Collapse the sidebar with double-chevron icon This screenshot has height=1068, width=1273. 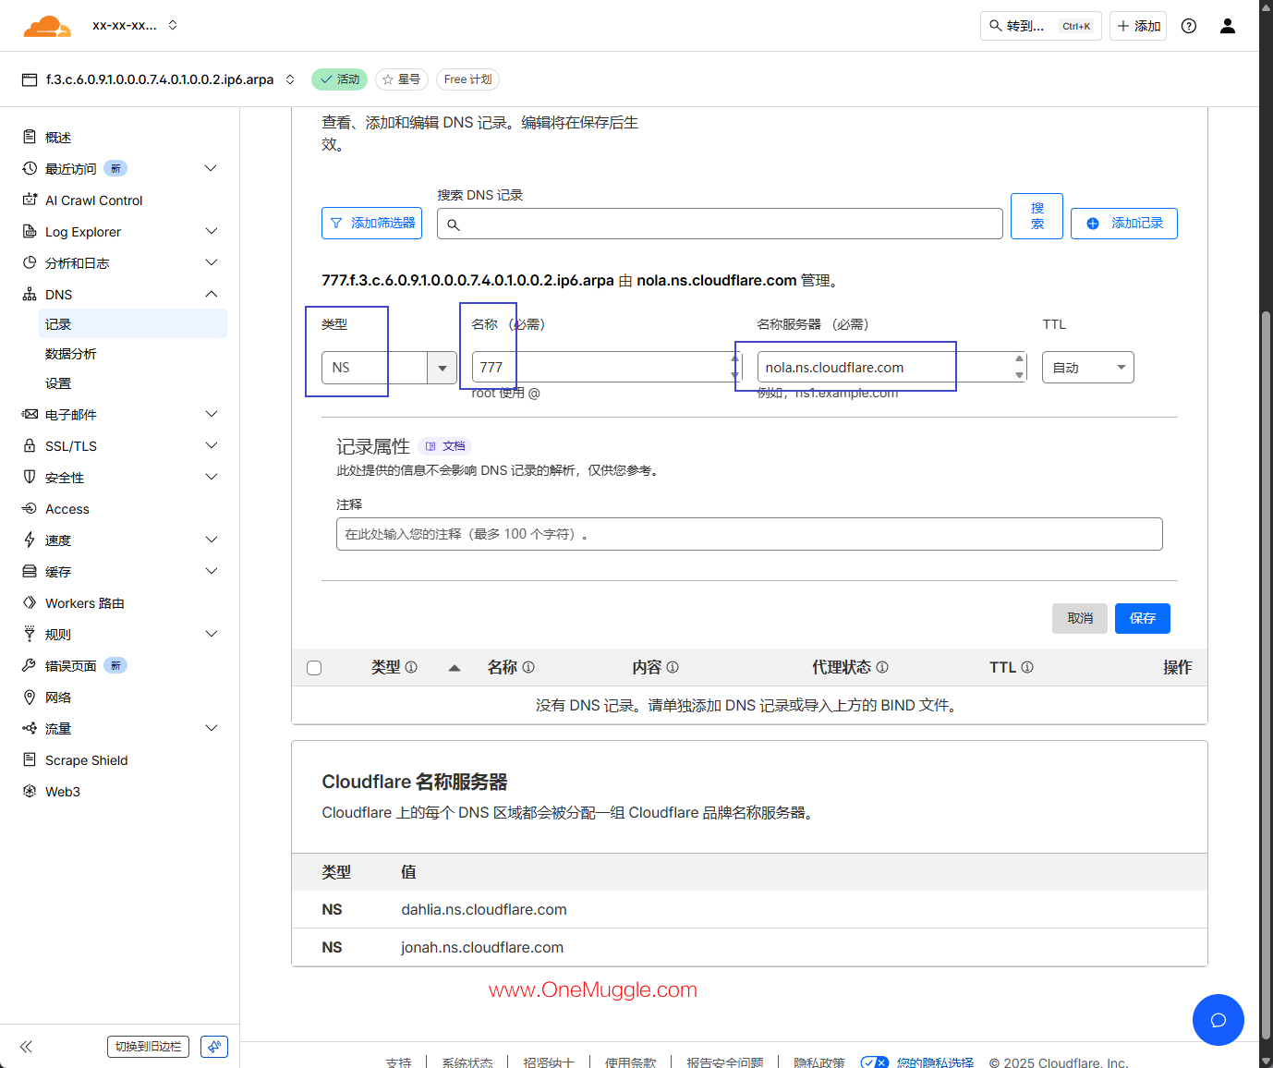coord(26,1047)
